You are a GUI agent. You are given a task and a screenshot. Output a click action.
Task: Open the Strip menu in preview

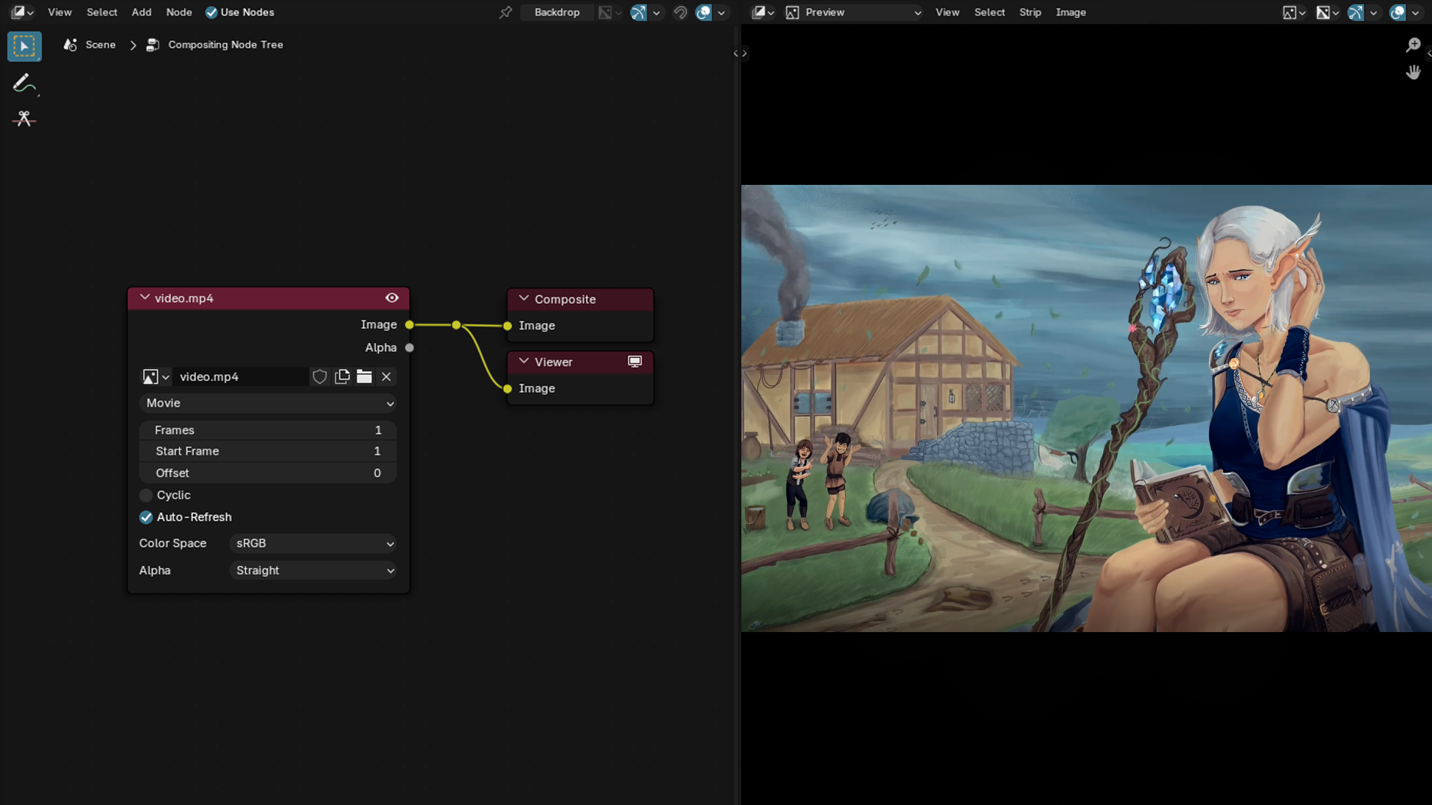point(1030,12)
